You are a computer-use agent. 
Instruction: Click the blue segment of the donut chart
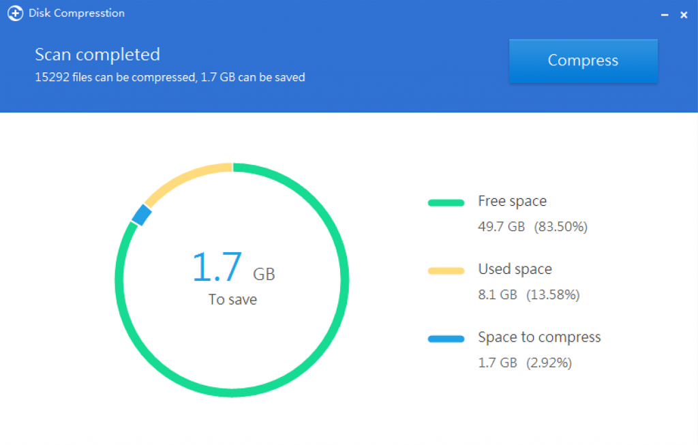click(142, 215)
